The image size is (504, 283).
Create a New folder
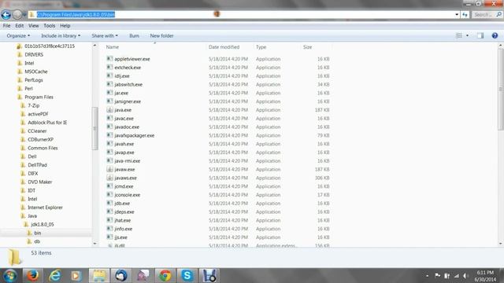tap(161, 35)
